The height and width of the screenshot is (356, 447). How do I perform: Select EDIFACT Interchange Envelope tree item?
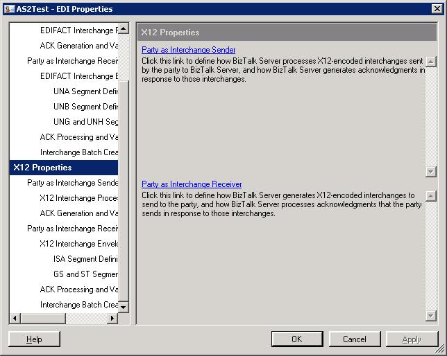coord(79,76)
